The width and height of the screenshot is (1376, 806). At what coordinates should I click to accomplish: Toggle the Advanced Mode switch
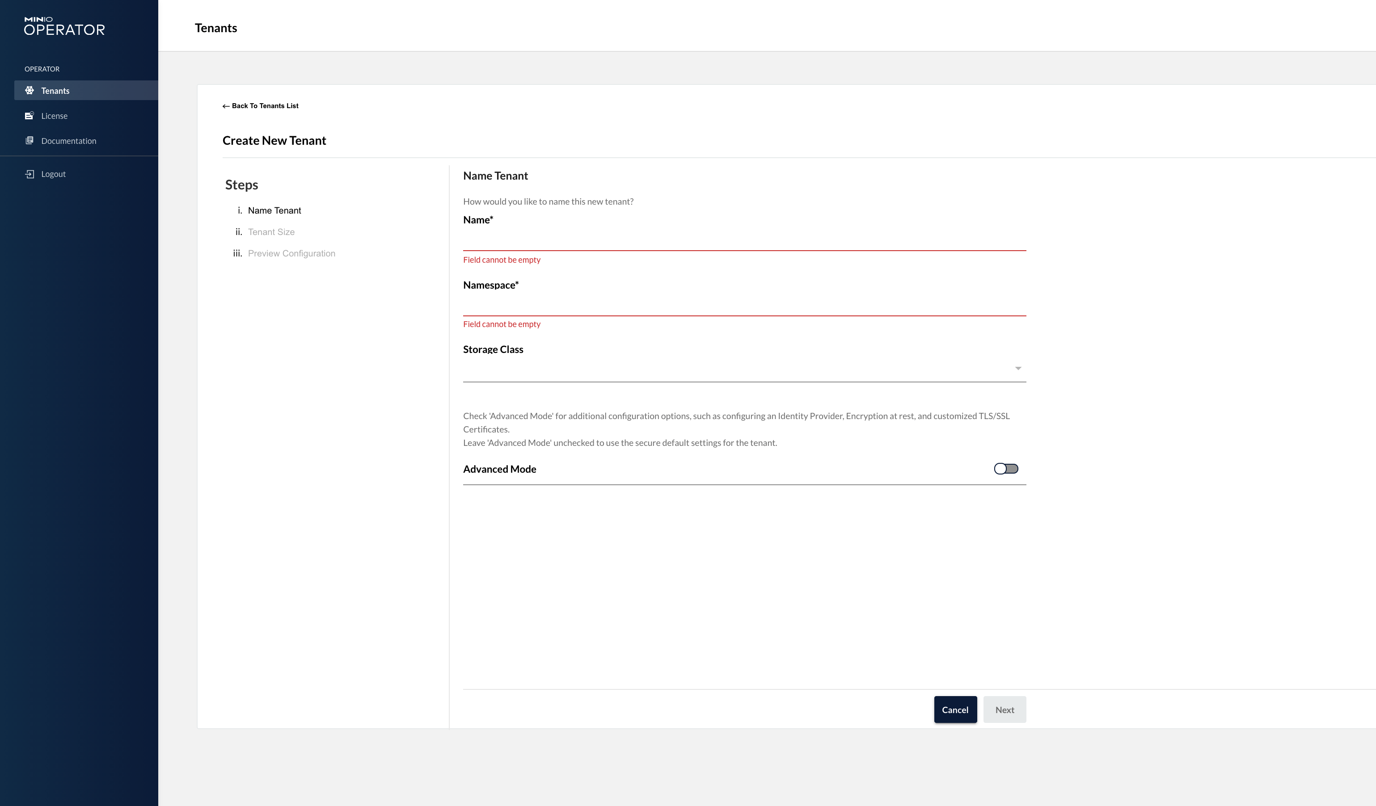1006,469
